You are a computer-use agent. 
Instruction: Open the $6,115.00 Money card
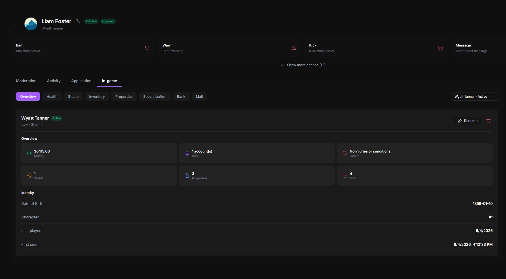point(99,153)
